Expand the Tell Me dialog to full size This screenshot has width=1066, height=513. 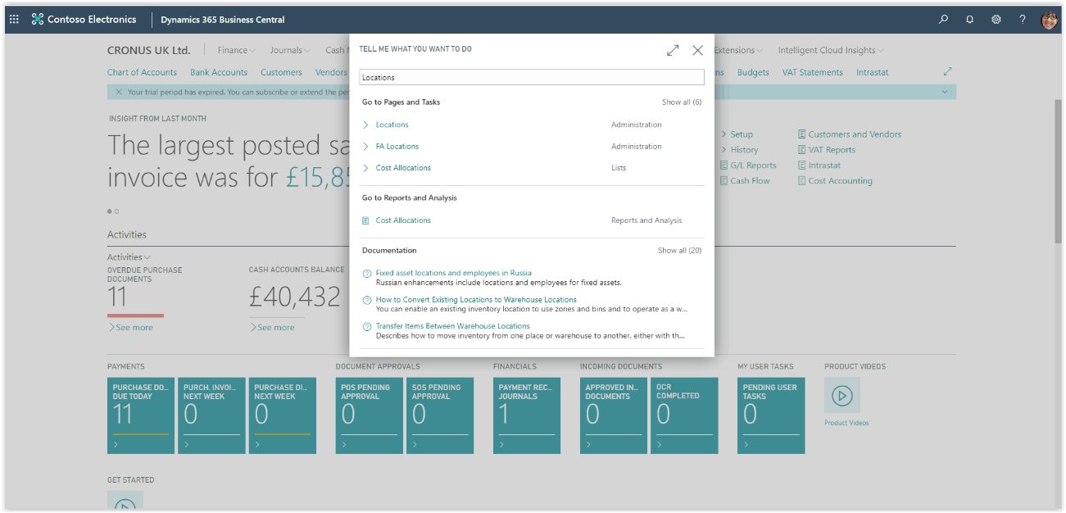(673, 50)
